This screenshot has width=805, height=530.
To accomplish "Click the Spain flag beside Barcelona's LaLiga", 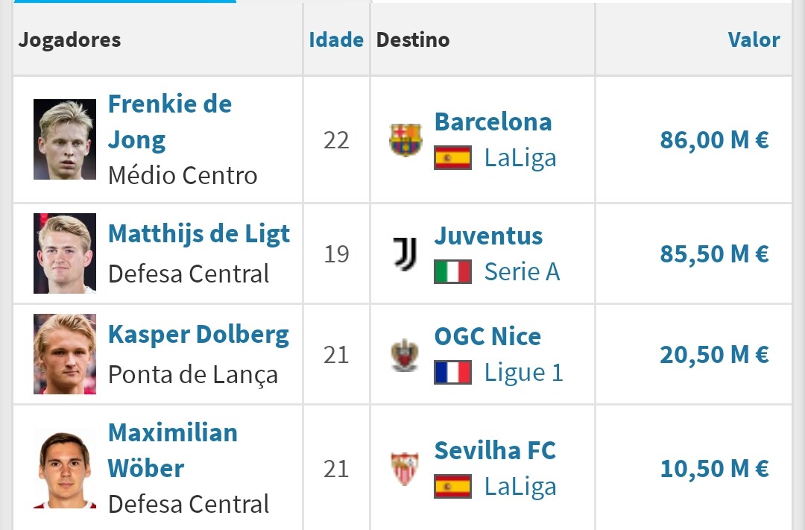I will pyautogui.click(x=453, y=158).
